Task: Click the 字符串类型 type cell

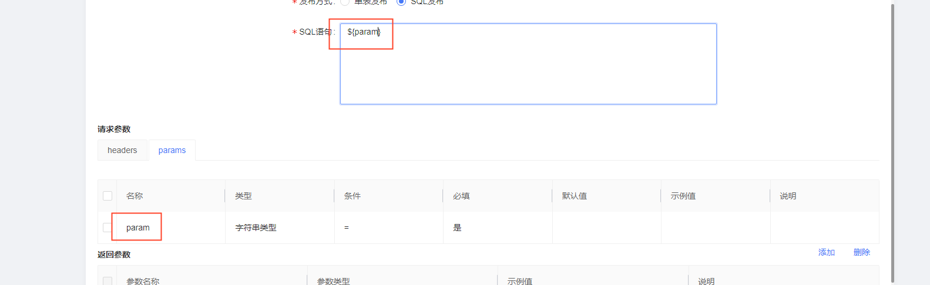Action: click(256, 228)
